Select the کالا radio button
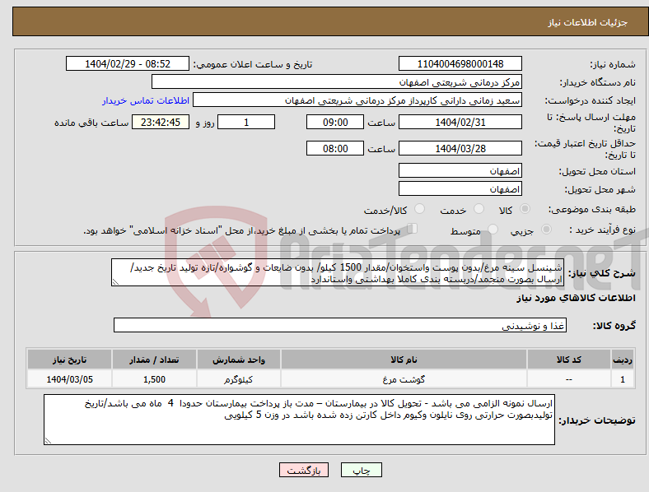Image resolution: width=649 pixels, height=492 pixels. pos(525,209)
